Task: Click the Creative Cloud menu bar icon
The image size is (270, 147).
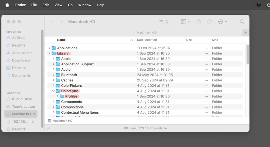Action: [258, 5]
